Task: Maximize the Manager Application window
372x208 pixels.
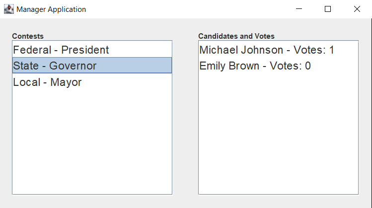Action: [x=328, y=9]
